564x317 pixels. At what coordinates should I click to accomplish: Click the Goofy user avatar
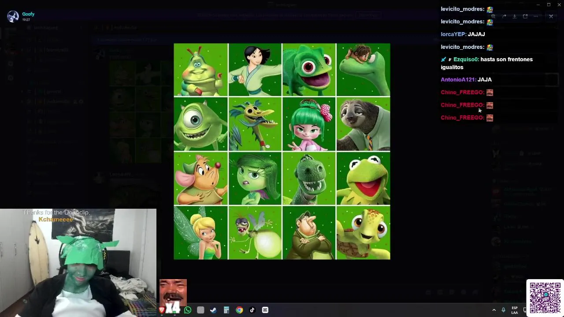tap(13, 17)
